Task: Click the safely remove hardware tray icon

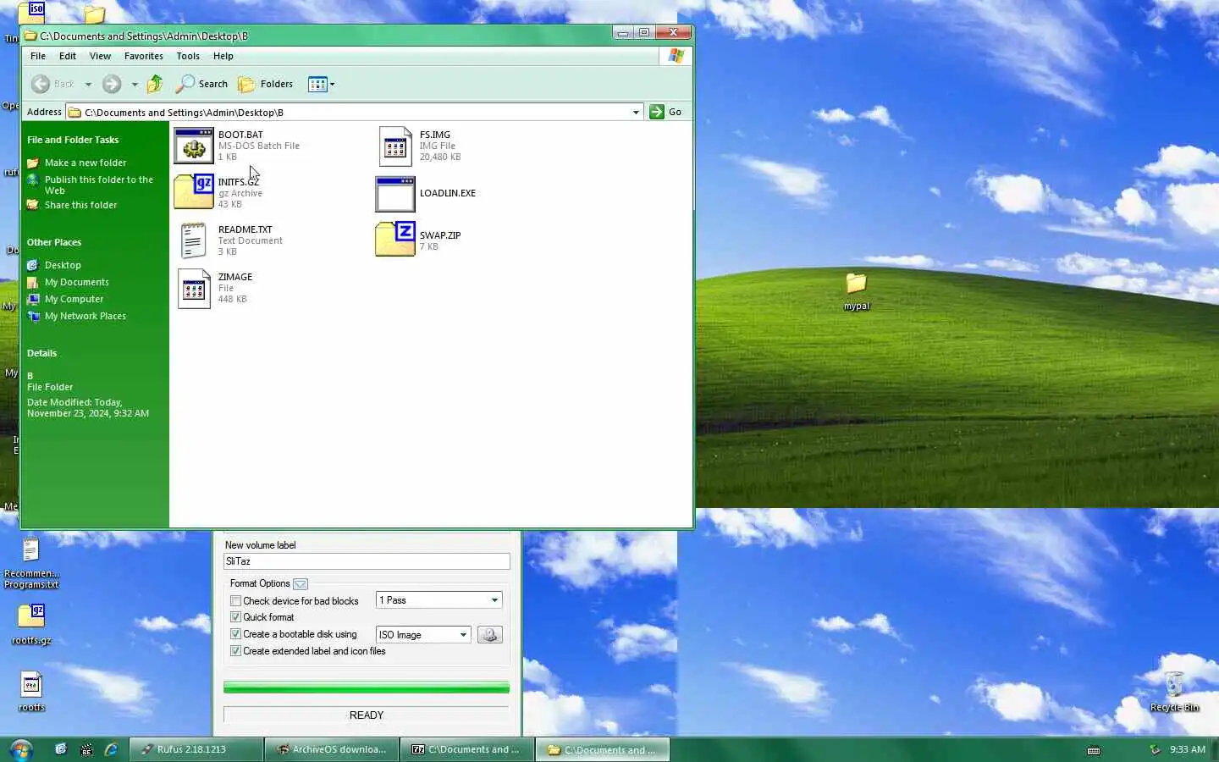Action: coord(1155,749)
